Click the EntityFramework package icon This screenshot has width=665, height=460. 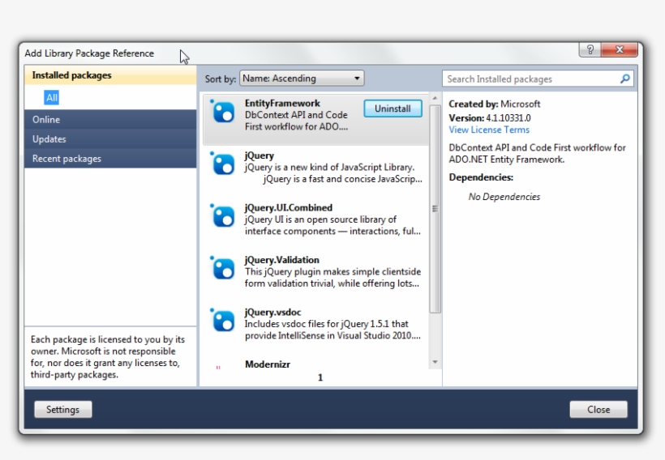pos(222,112)
